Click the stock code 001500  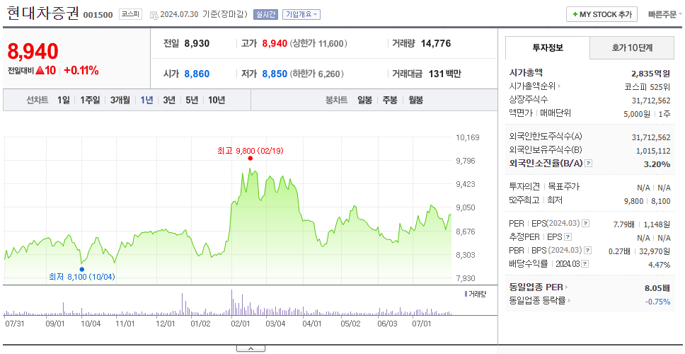98,15
